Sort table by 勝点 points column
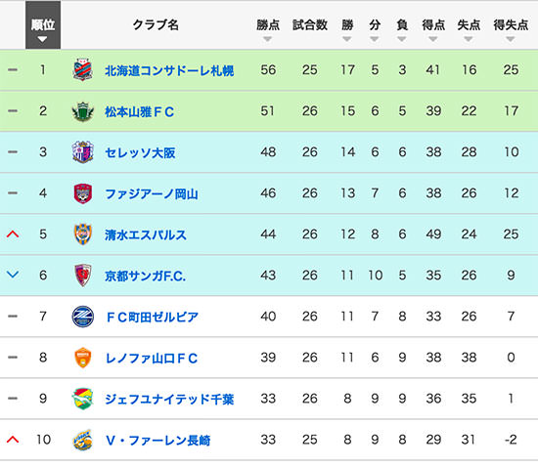 click(x=268, y=29)
